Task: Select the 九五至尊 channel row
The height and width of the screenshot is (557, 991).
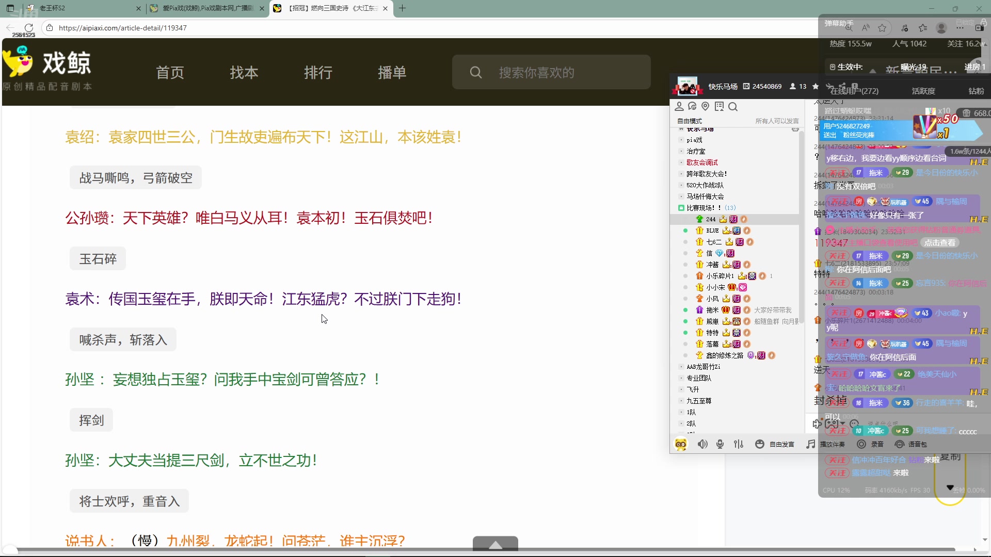Action: click(735, 401)
